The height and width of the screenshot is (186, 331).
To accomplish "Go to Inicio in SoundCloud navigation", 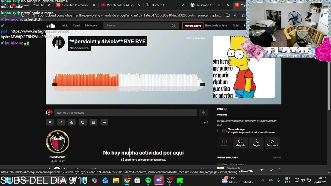I will 65,26.
